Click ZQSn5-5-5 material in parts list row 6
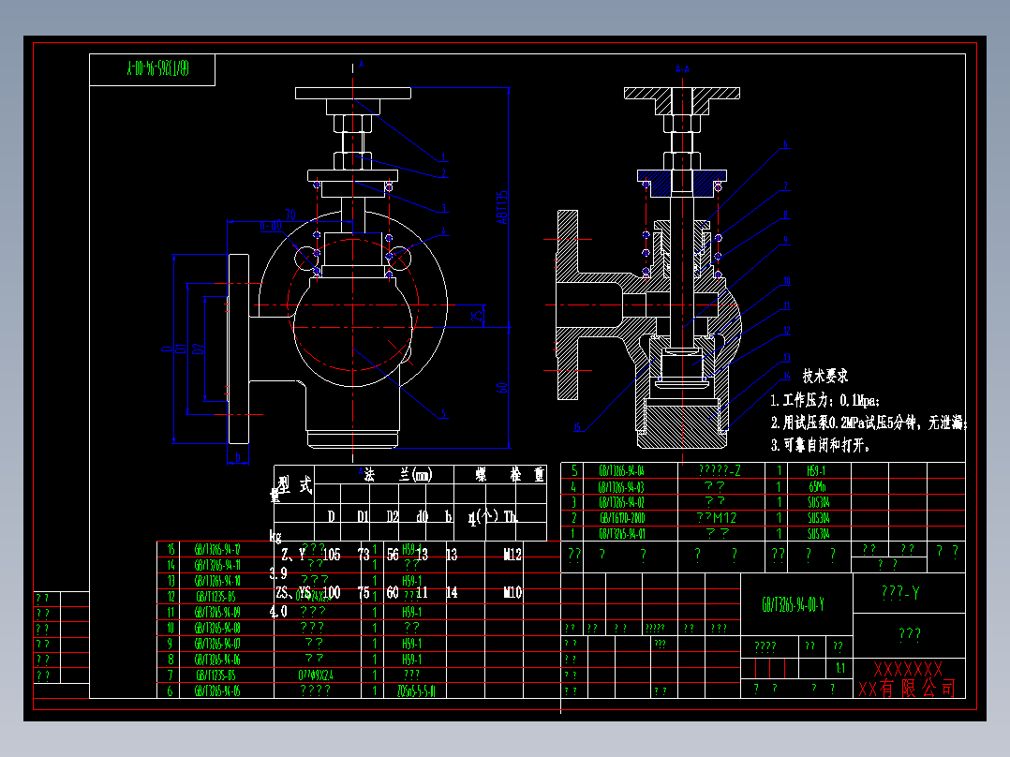The height and width of the screenshot is (757, 1010). pyautogui.click(x=416, y=690)
